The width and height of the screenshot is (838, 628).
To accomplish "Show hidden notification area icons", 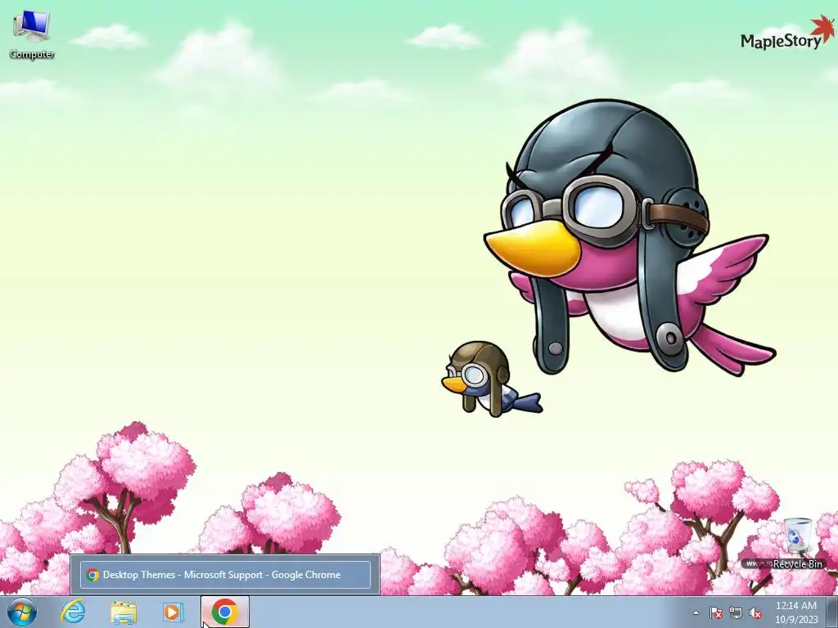I will [x=696, y=612].
